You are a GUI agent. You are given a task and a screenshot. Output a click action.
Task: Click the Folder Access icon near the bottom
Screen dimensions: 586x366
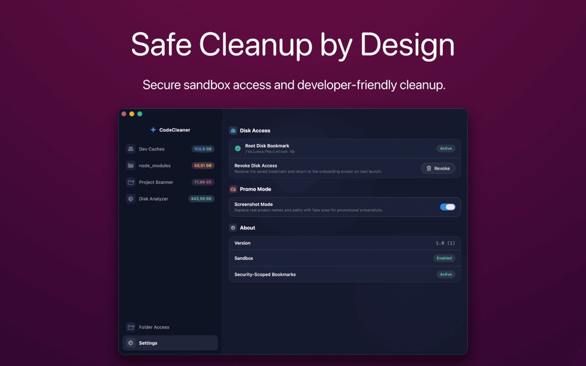(131, 326)
